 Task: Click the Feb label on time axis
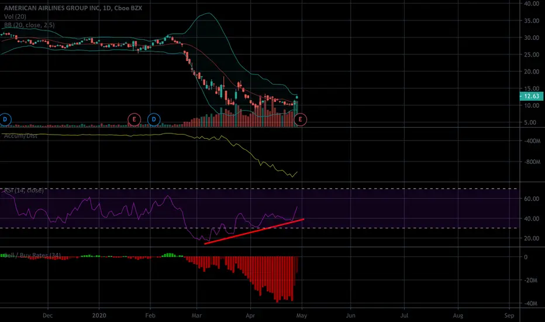(x=150, y=316)
